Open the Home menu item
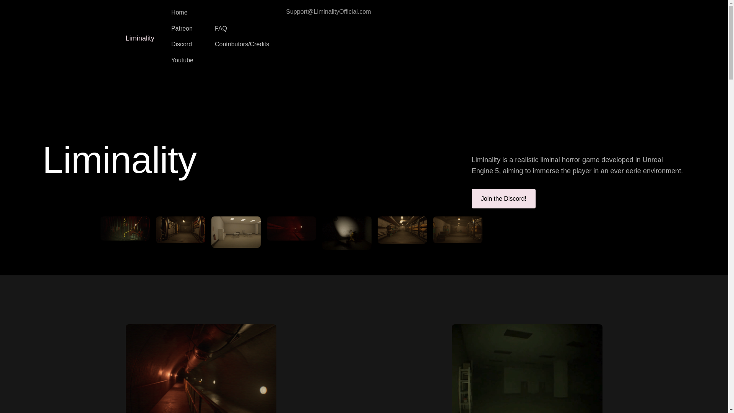Image resolution: width=734 pixels, height=413 pixels. [179, 13]
